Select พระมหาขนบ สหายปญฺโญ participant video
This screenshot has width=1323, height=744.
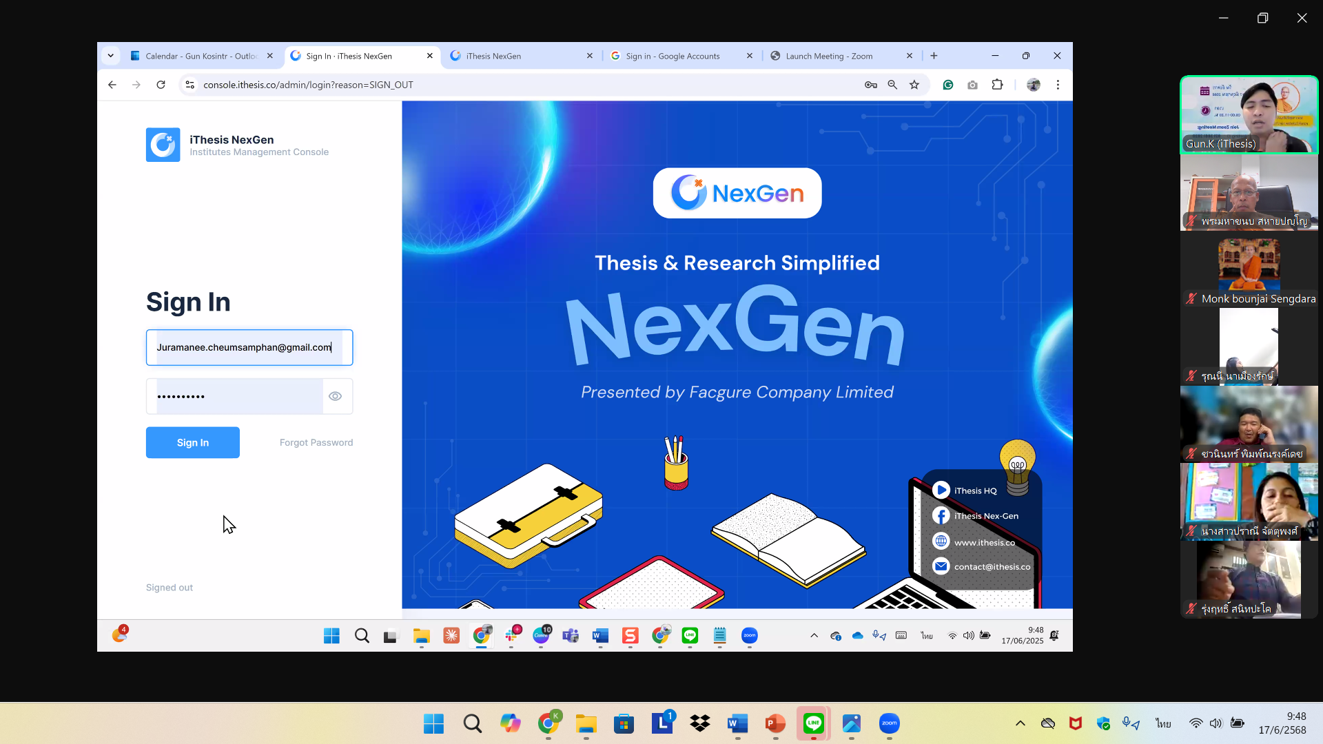coord(1249,192)
